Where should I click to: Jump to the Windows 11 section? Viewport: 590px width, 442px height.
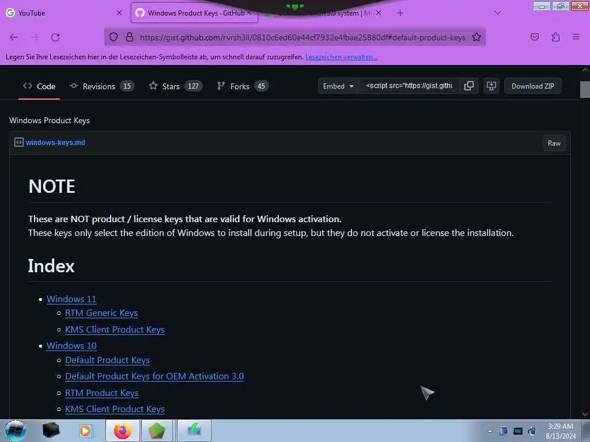point(71,299)
